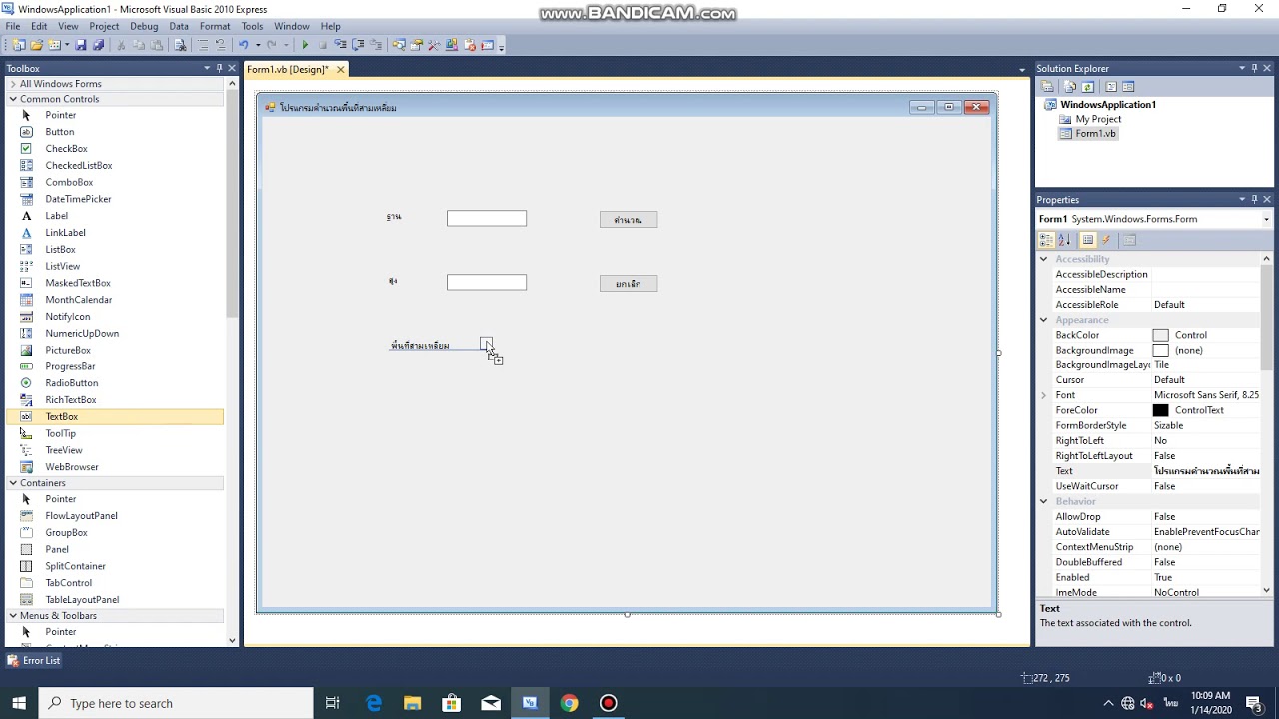Click Show All Files icon in Solution Explorer
This screenshot has height=719, width=1279.
point(1069,87)
